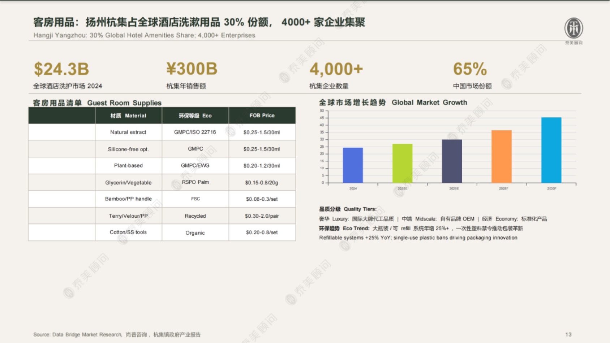Click the orange 2028F chart bar
Screen dimensions: 610x343
click(501, 157)
